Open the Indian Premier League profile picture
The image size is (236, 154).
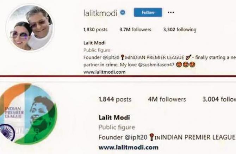pos(28,114)
